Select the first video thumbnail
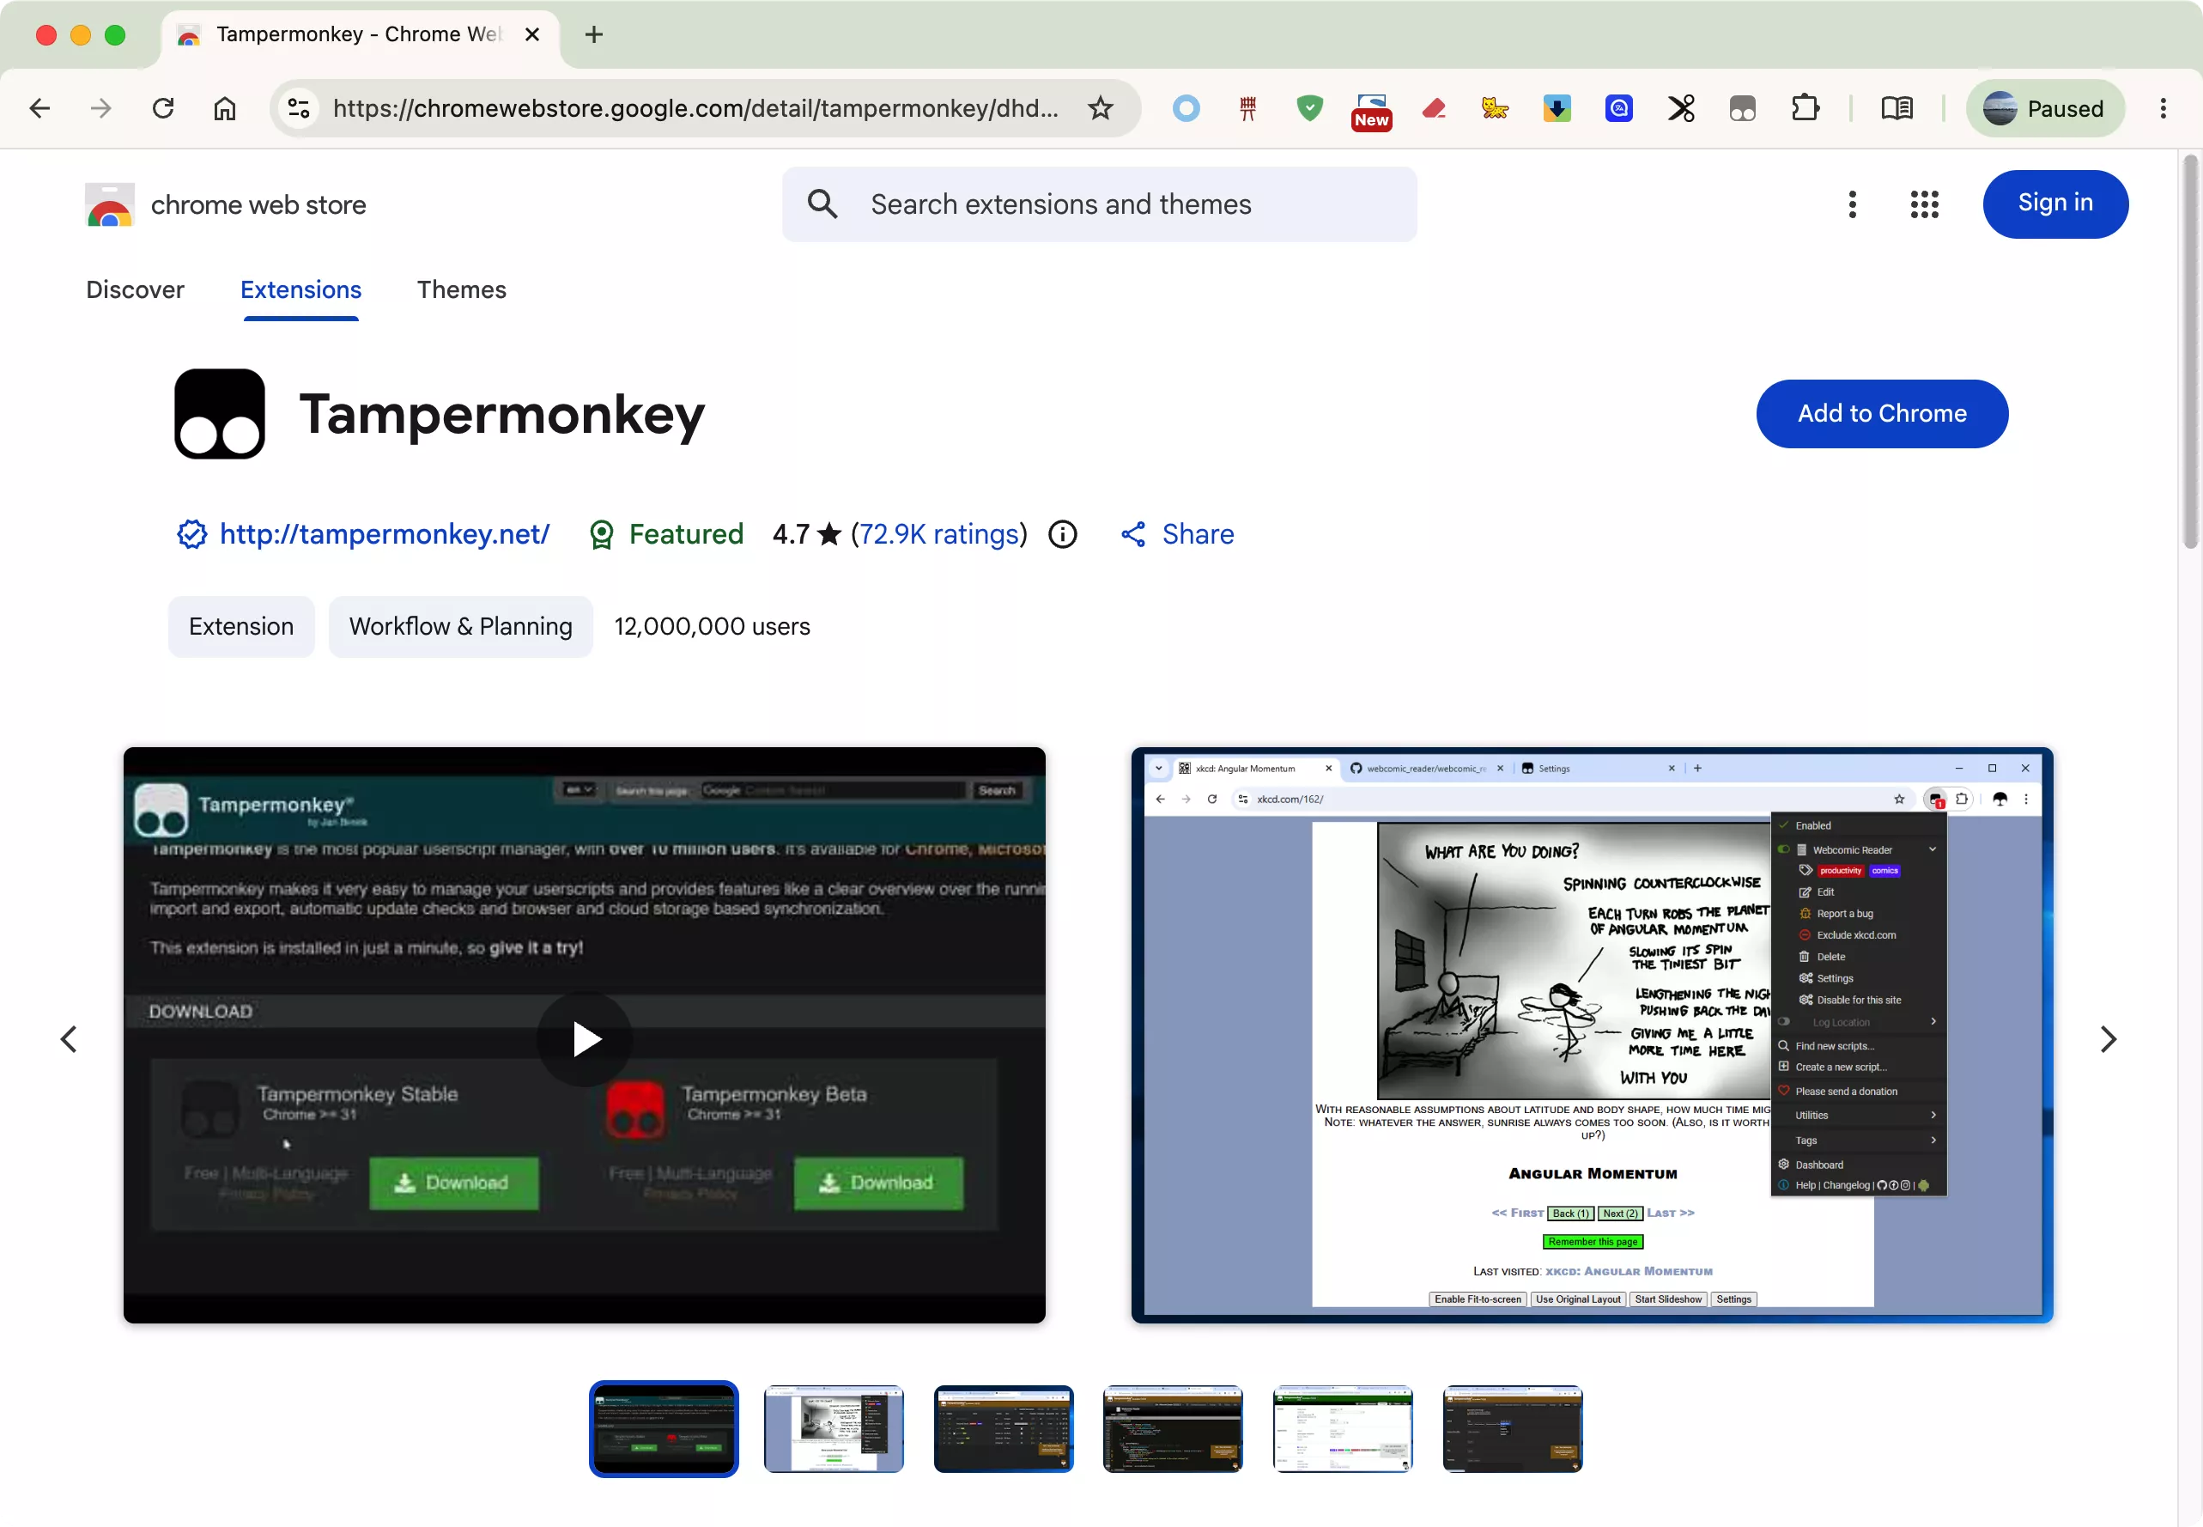The image size is (2203, 1527). [664, 1429]
